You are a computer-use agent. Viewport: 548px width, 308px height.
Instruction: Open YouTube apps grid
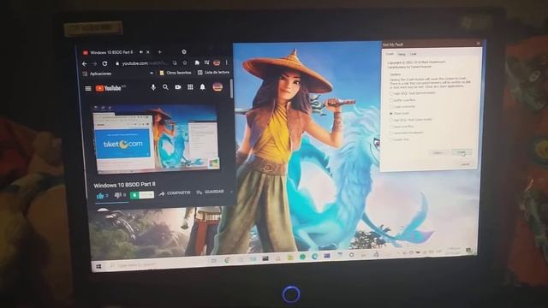[190, 86]
